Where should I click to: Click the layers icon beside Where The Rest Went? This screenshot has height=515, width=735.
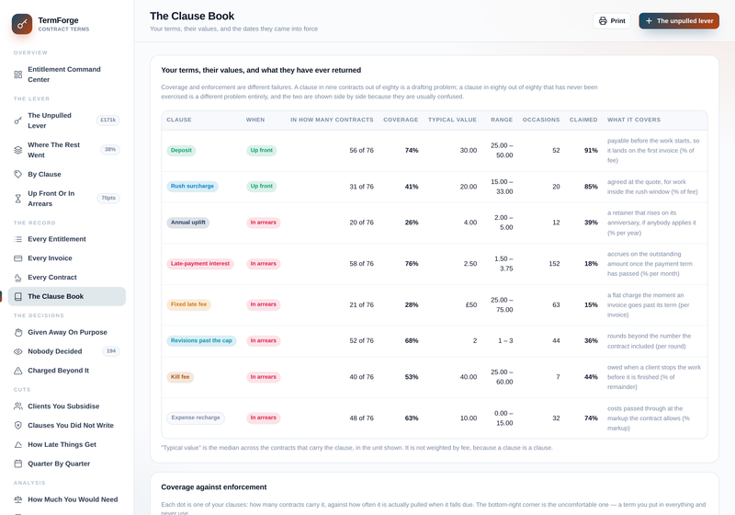pos(17,150)
